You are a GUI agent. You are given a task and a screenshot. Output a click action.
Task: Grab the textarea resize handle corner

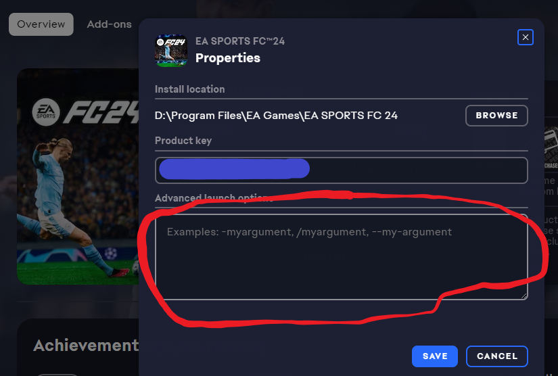coord(524,296)
